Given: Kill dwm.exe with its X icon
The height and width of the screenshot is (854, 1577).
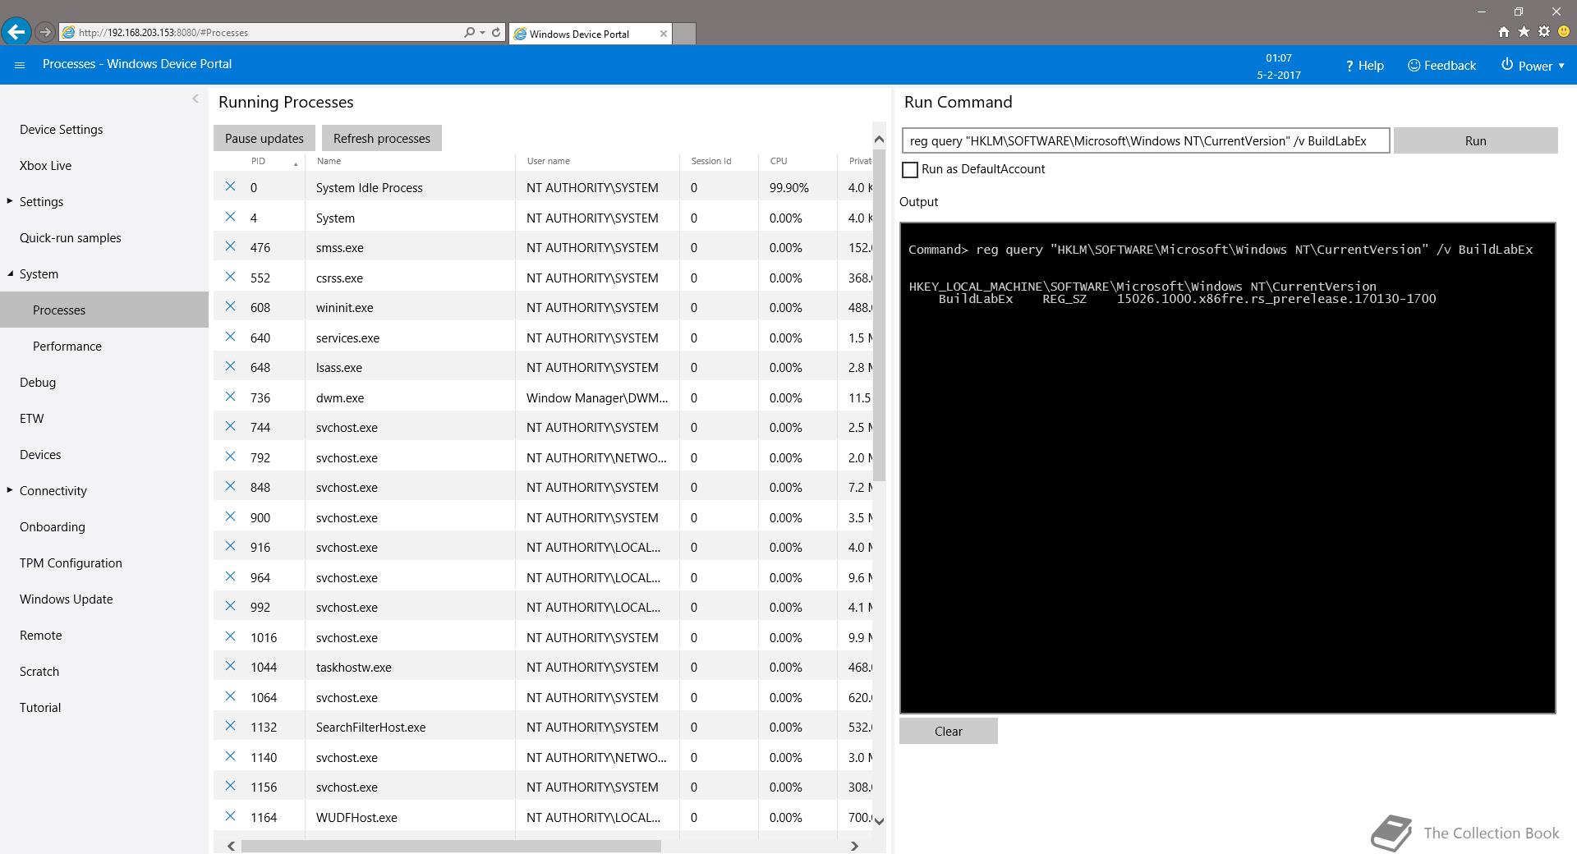Looking at the screenshot, I should coord(231,397).
